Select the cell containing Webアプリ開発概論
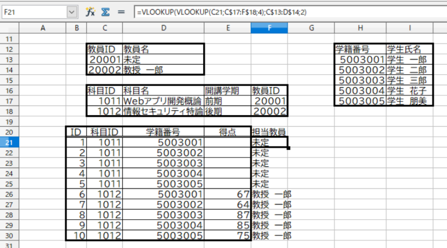 [x=163, y=101]
